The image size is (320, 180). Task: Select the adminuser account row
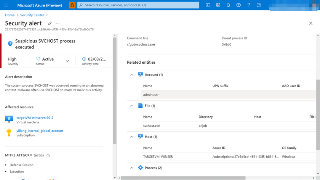click(228, 94)
